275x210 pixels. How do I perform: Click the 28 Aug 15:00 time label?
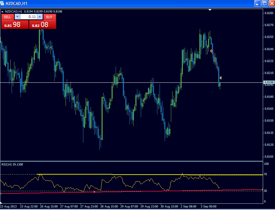[x=109, y=207]
